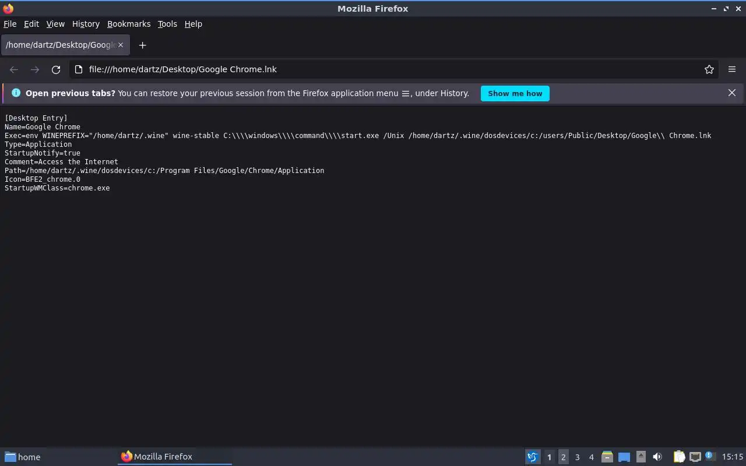Focus the URL address field
This screenshot has width=746, height=466.
pos(394,69)
